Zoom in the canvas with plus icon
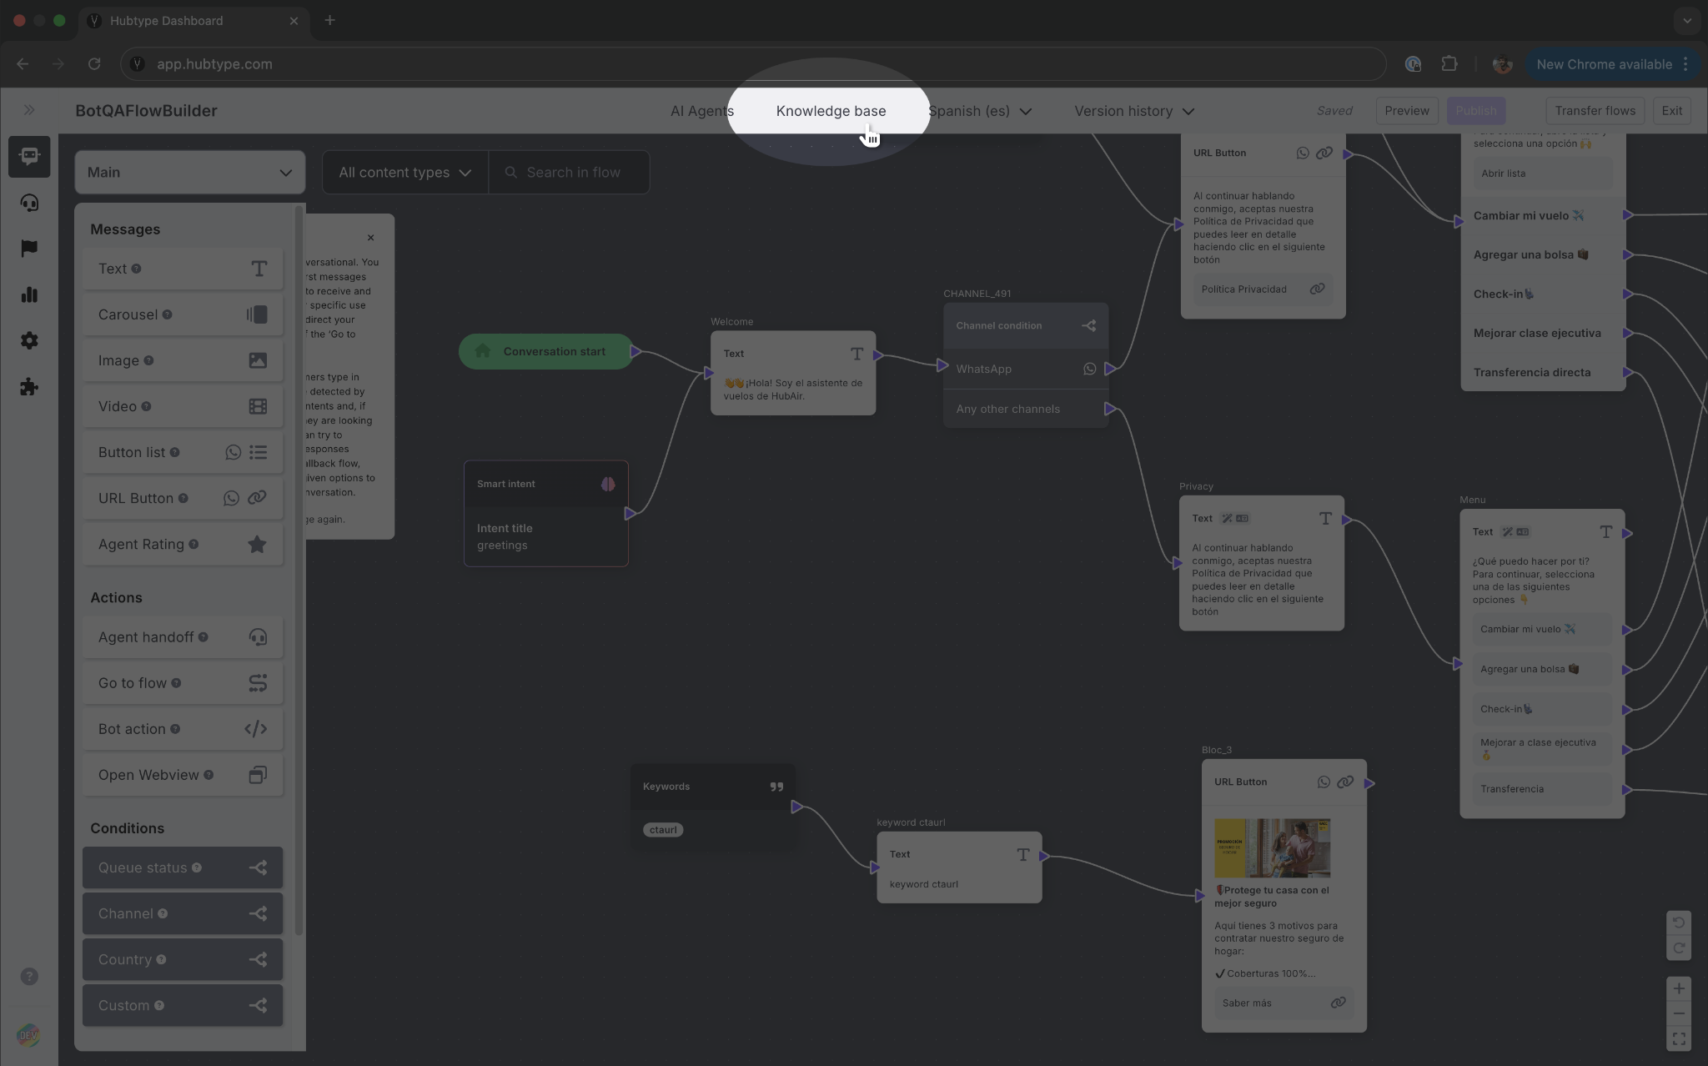 point(1678,988)
